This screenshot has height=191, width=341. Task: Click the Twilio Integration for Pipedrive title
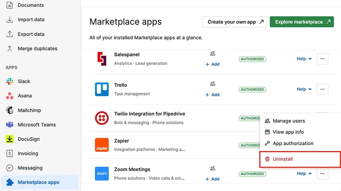[x=150, y=114]
